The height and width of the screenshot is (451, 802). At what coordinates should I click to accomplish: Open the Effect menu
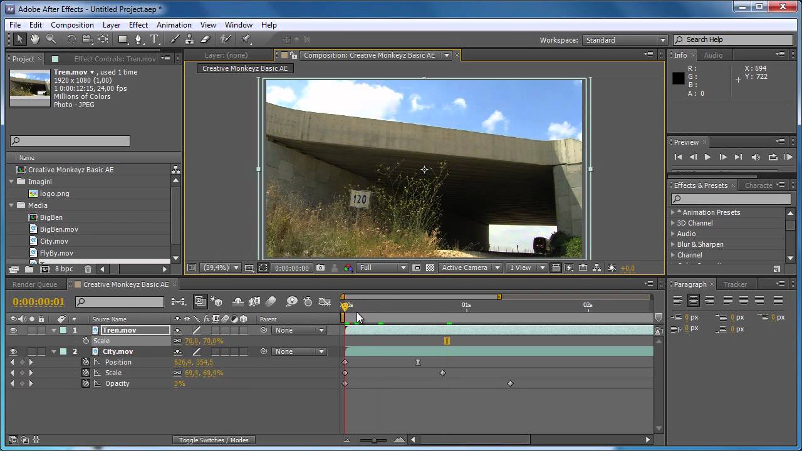[x=138, y=25]
